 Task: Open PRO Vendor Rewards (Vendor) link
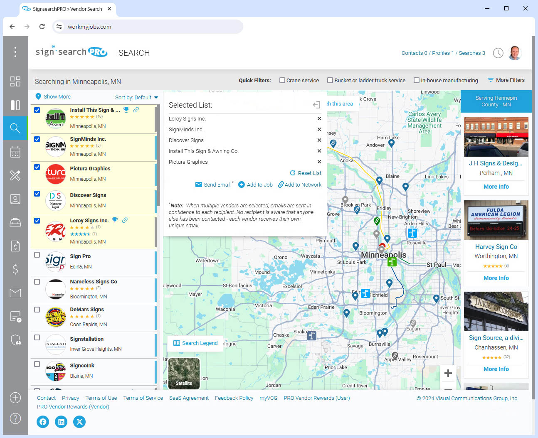(73, 407)
